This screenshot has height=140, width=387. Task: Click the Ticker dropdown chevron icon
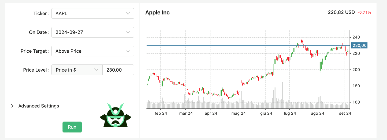128,13
